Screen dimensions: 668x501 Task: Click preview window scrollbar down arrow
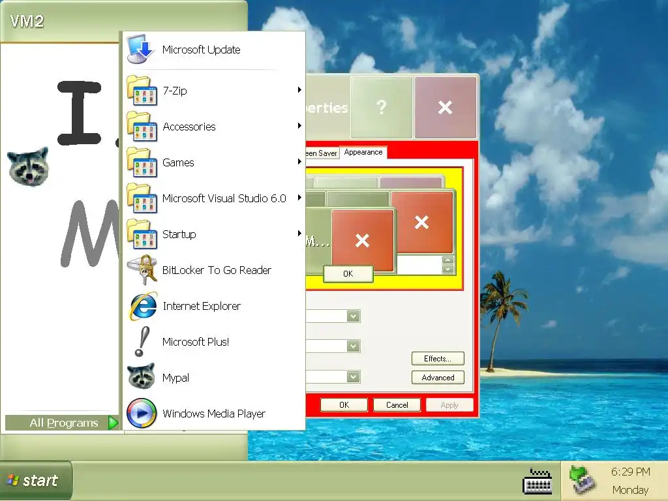448,269
